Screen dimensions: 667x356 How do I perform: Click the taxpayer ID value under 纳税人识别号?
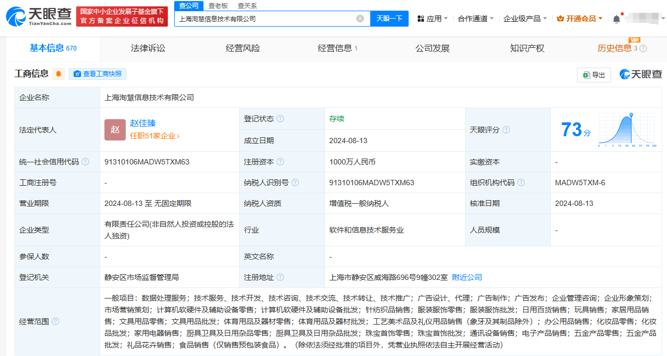pyautogui.click(x=372, y=183)
